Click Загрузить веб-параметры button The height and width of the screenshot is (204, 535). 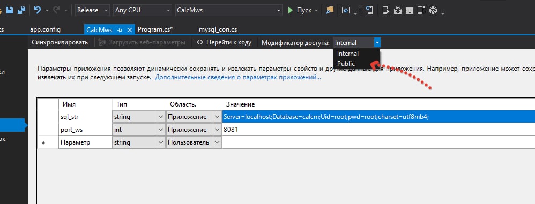tap(142, 43)
